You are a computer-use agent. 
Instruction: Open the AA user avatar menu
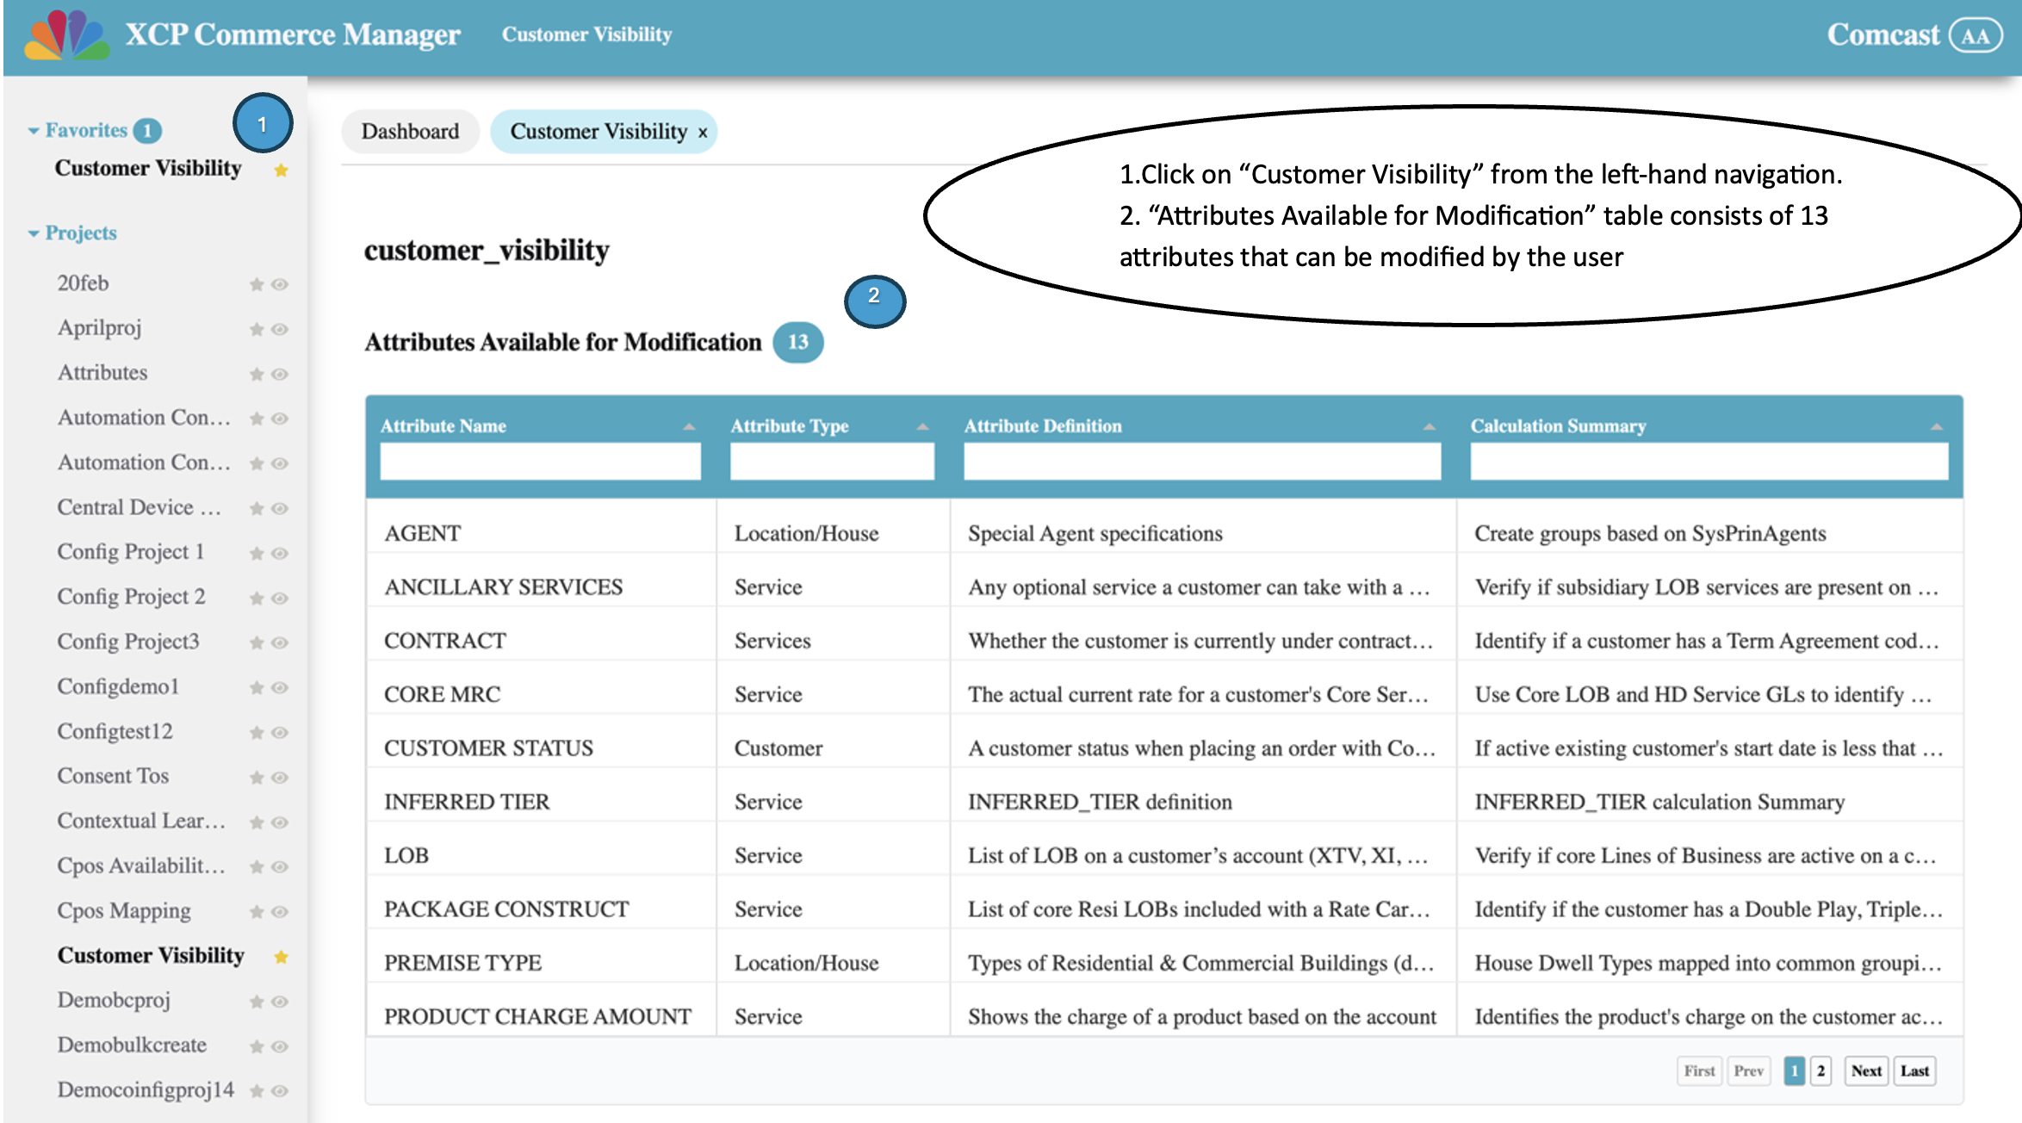click(x=1975, y=35)
